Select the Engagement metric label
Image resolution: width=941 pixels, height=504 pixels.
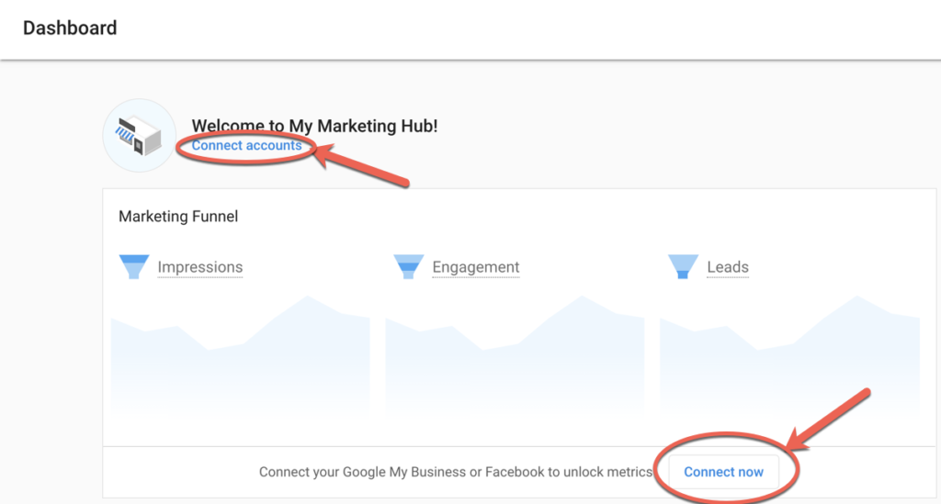pyautogui.click(x=476, y=267)
